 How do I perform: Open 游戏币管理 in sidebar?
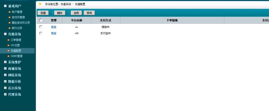18,17
